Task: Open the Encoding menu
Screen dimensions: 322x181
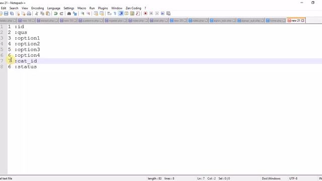Action: pyautogui.click(x=37, y=8)
